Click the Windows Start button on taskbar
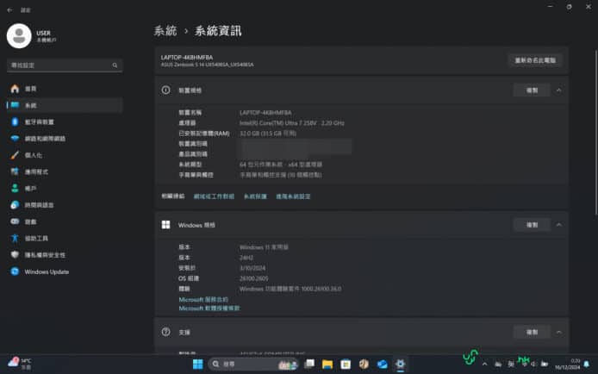 pos(197,365)
